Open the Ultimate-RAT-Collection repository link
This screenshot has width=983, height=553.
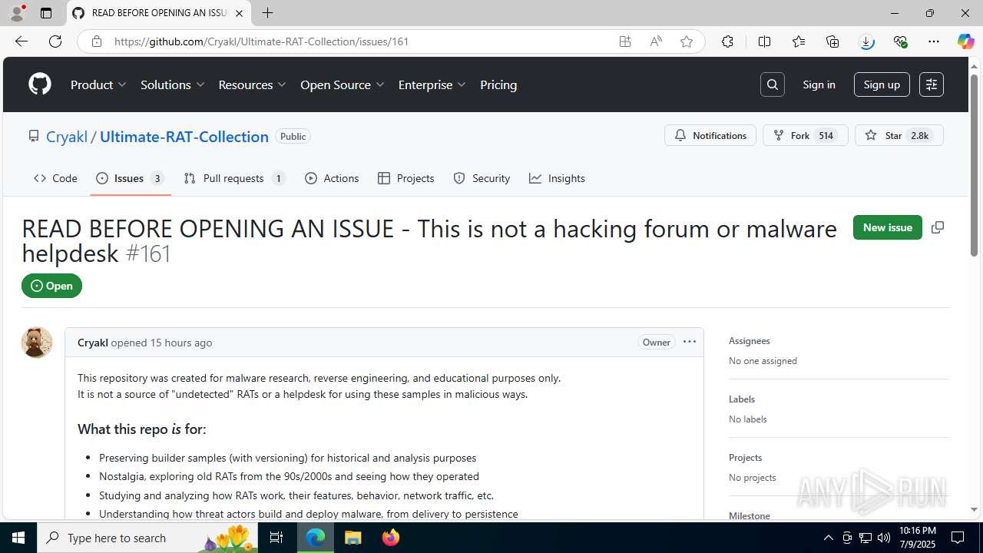(184, 136)
